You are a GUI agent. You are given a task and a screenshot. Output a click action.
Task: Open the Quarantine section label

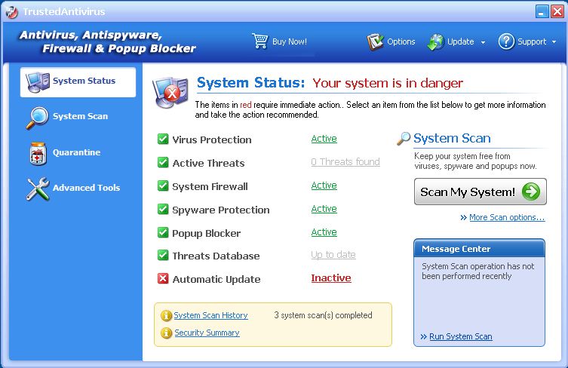point(76,152)
